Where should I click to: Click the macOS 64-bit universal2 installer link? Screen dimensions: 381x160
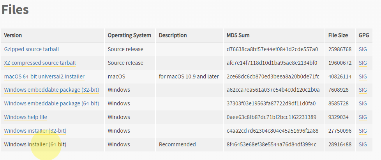point(44,76)
